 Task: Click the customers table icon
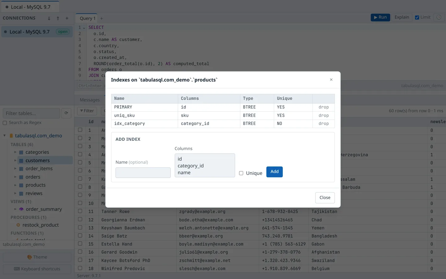[x=21, y=161]
